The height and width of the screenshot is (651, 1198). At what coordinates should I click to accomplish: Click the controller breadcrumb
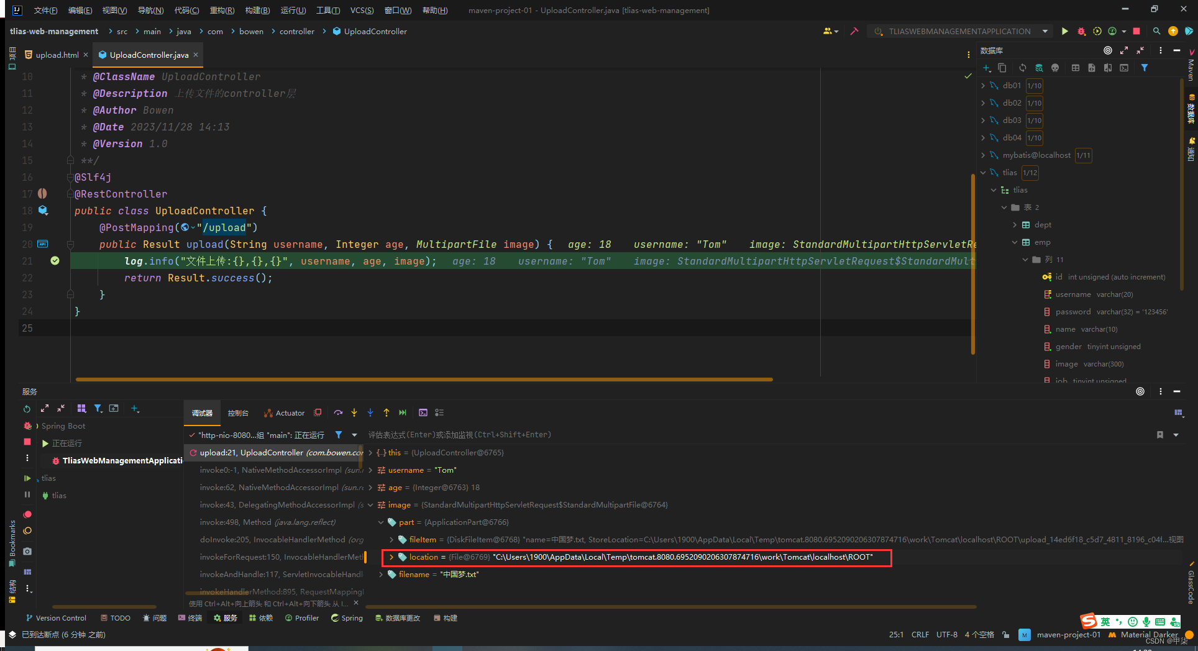click(296, 31)
